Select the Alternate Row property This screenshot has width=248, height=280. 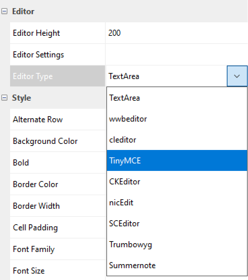(38, 120)
